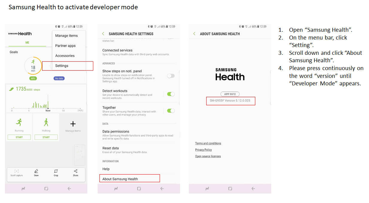Tap Recents button on About screen
Screen dimensions: 369x203
click(x=207, y=189)
